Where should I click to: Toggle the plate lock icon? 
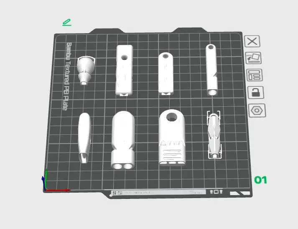(x=256, y=93)
